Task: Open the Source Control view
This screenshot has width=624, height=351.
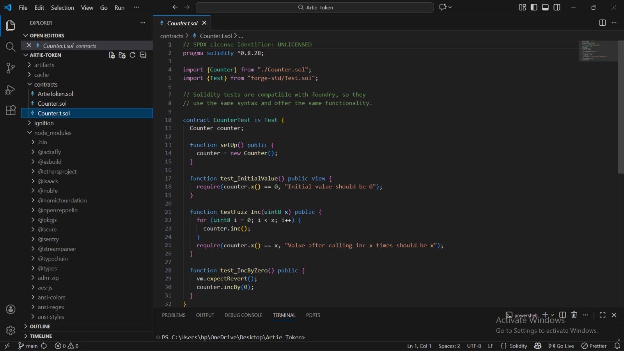Action: (x=11, y=68)
